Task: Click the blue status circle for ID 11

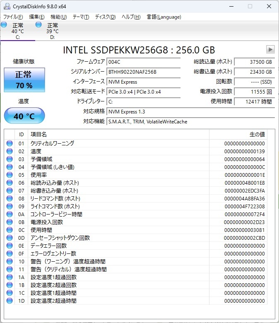Action: (10, 269)
